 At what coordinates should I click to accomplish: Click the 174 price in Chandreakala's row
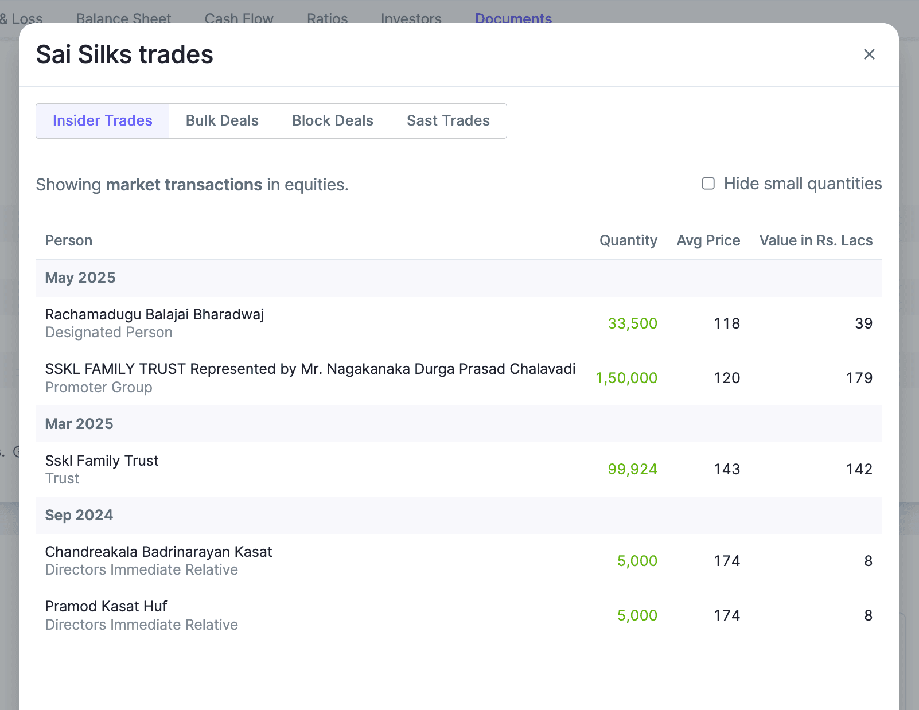pyautogui.click(x=727, y=561)
